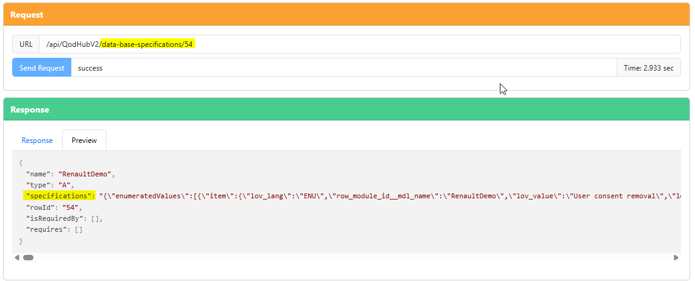Click the green Response panel header
695x281 pixels.
pyautogui.click(x=347, y=110)
